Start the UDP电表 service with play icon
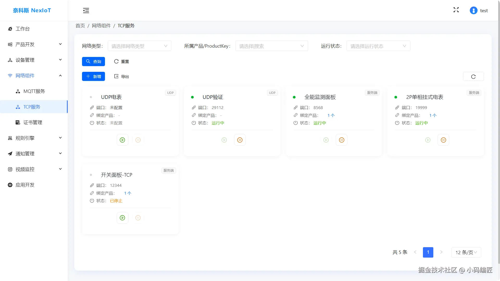This screenshot has height=281, width=500. pos(122,140)
